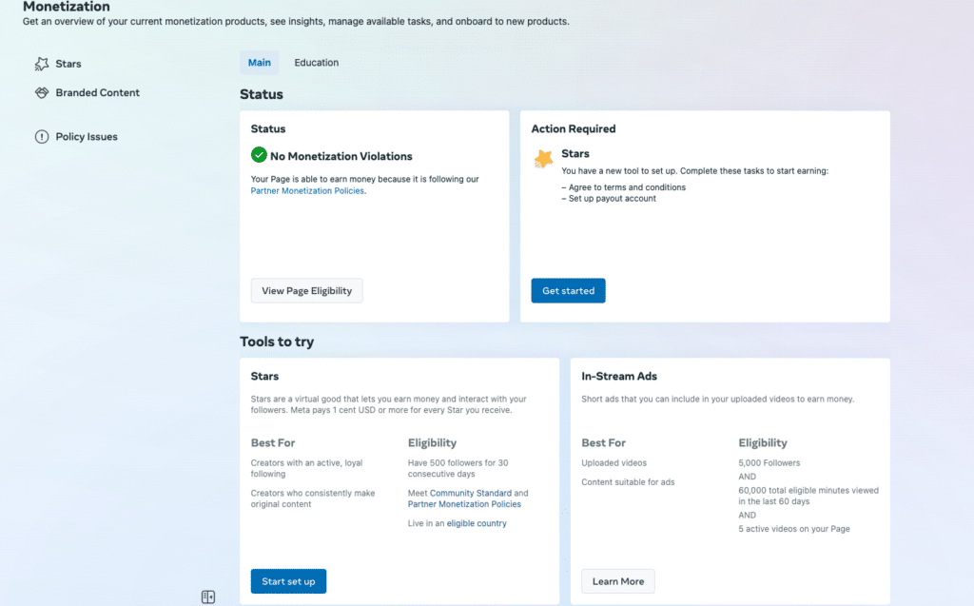Switch to the Main tab
The width and height of the screenshot is (974, 606).
(x=259, y=63)
